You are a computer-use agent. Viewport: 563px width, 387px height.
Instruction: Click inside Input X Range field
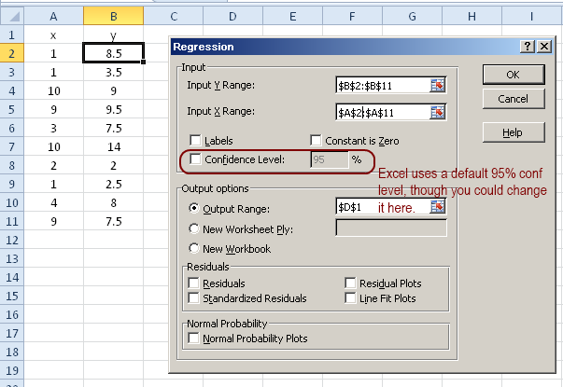383,113
